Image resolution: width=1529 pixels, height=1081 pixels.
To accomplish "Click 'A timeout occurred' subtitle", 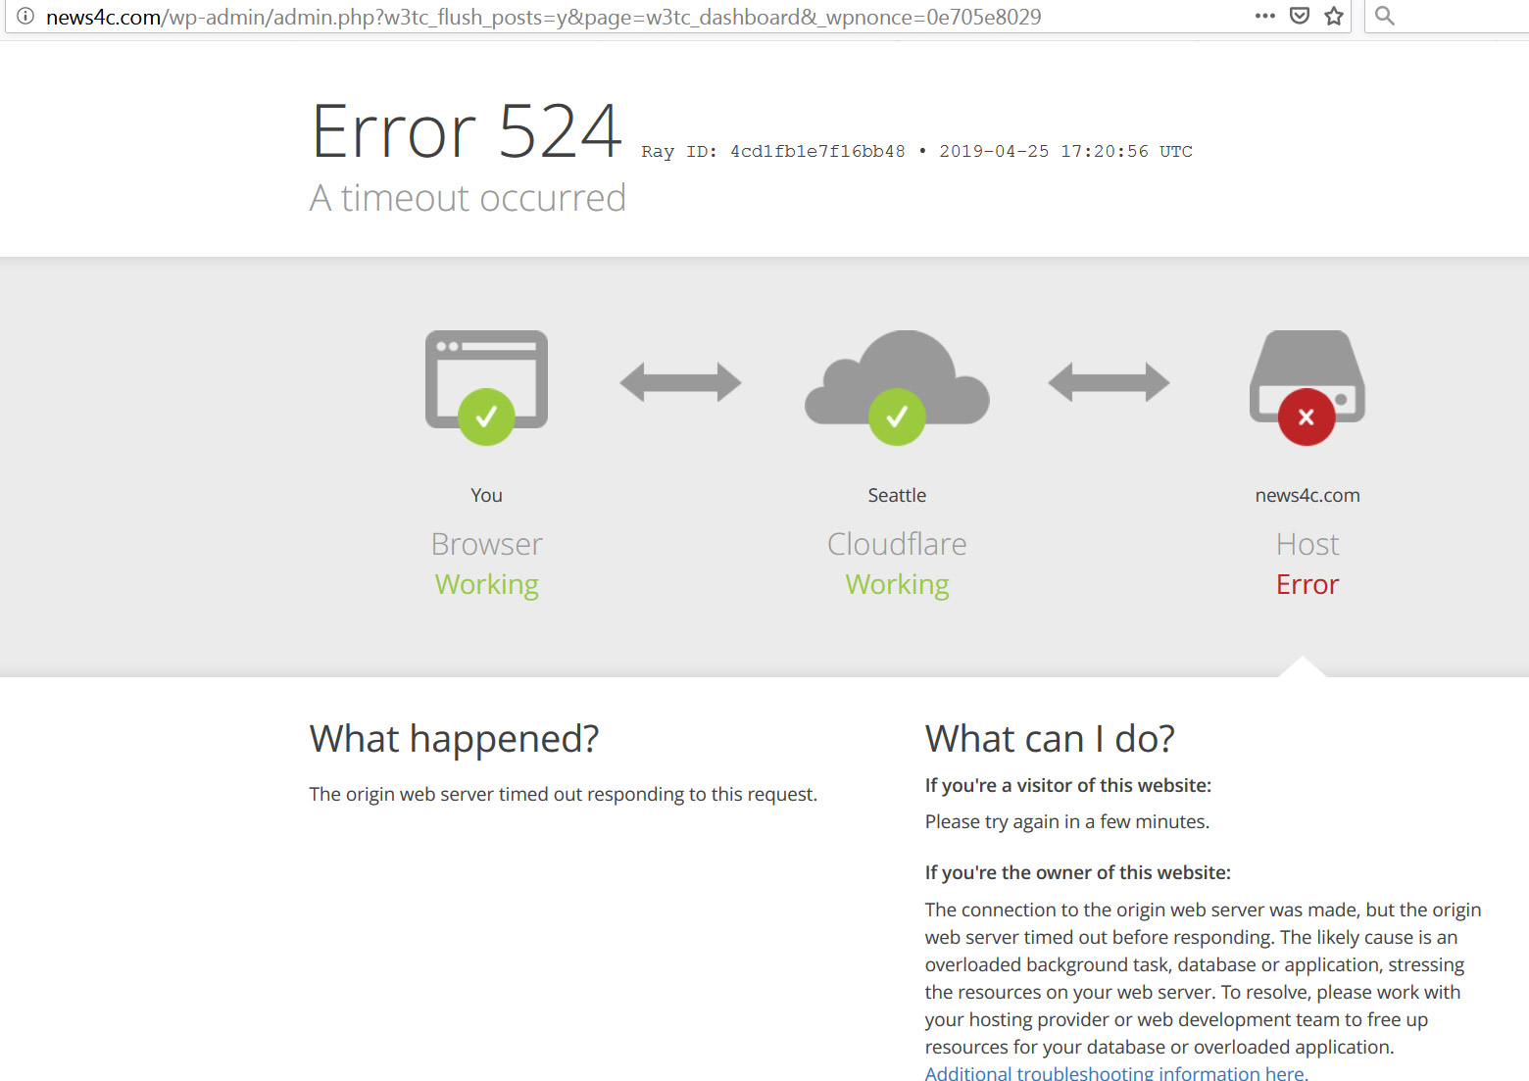I will [468, 198].
